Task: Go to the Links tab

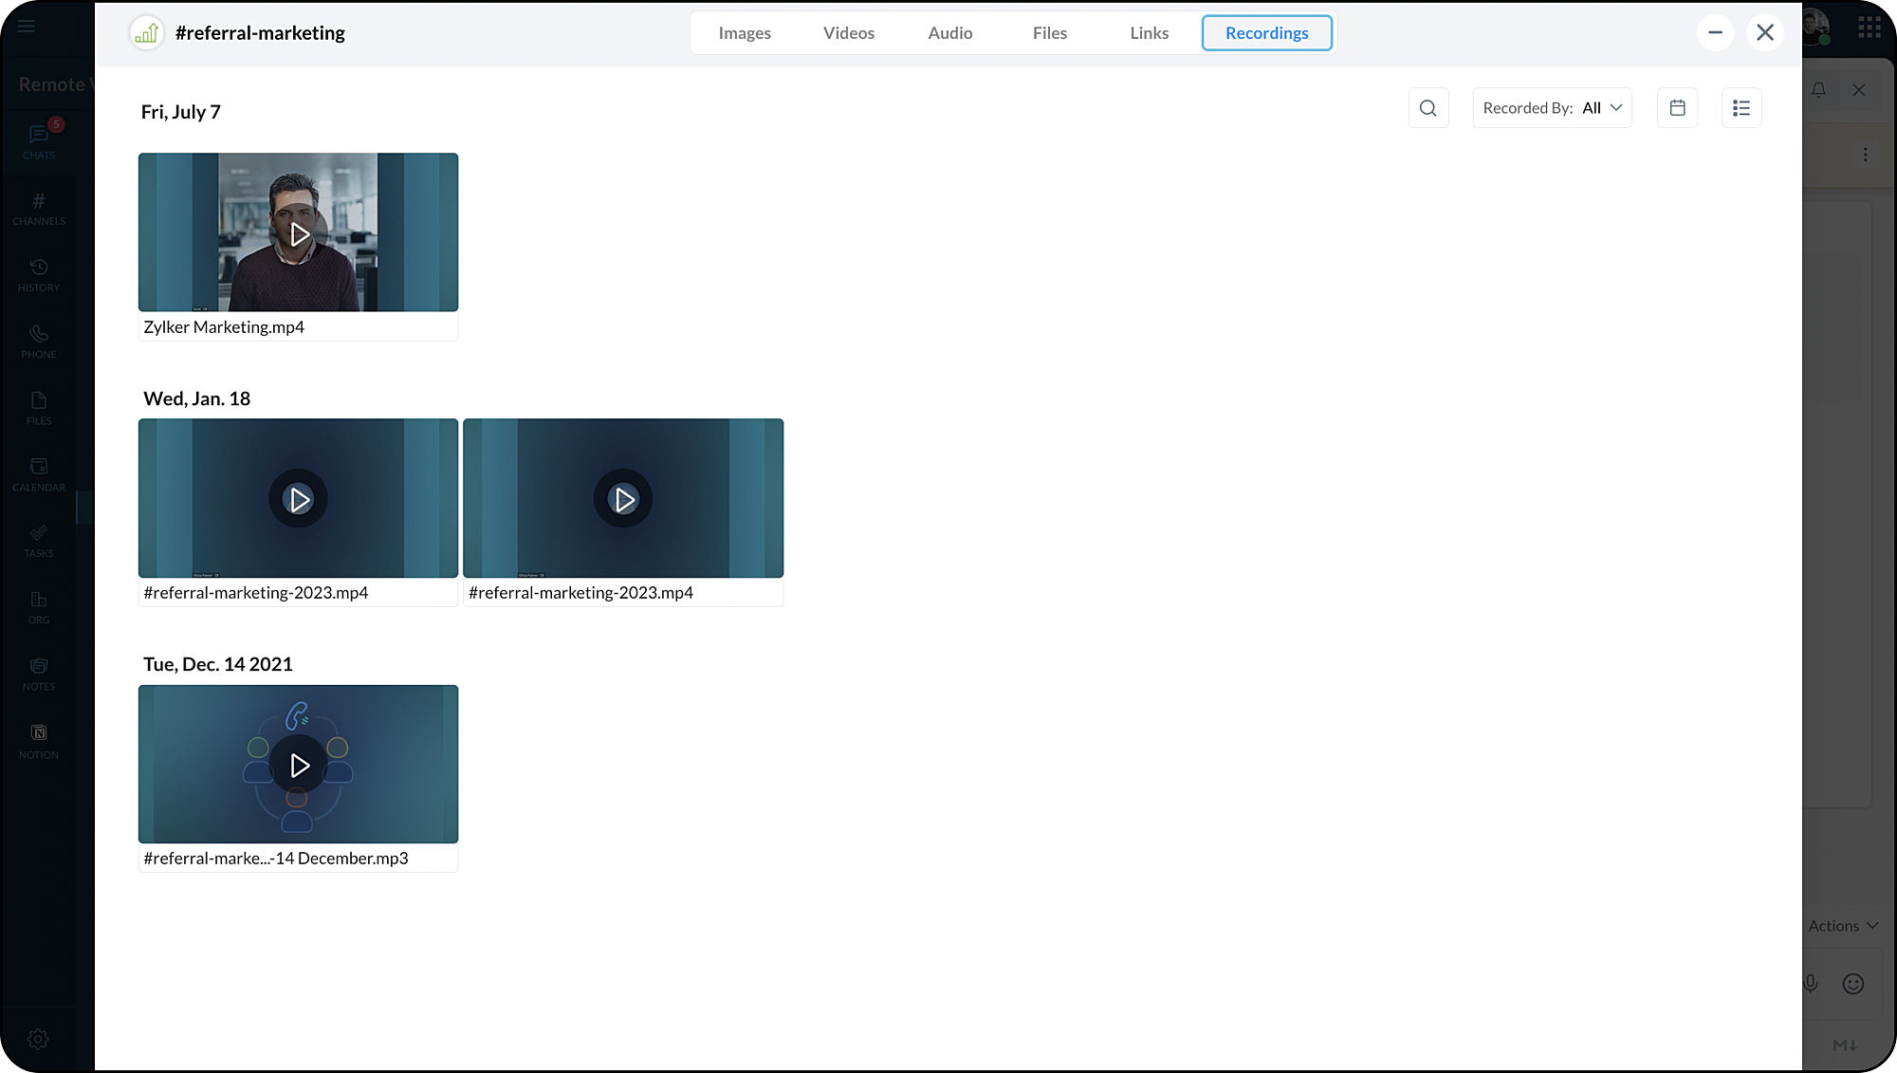Action: coord(1149,33)
